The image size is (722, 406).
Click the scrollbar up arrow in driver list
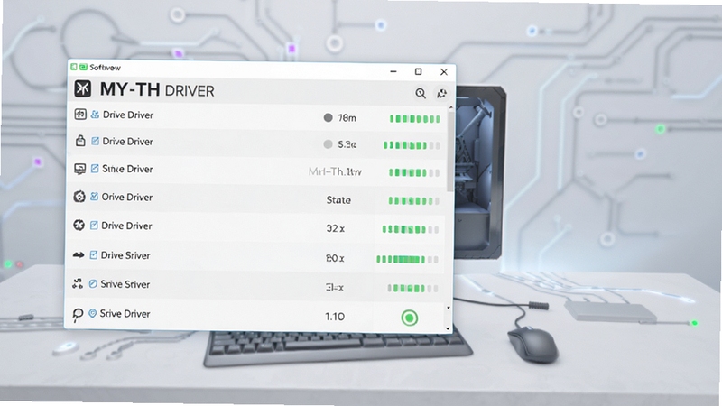point(450,107)
